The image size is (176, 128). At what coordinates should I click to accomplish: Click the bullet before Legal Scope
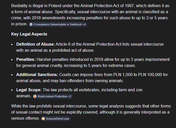tap(12, 90)
